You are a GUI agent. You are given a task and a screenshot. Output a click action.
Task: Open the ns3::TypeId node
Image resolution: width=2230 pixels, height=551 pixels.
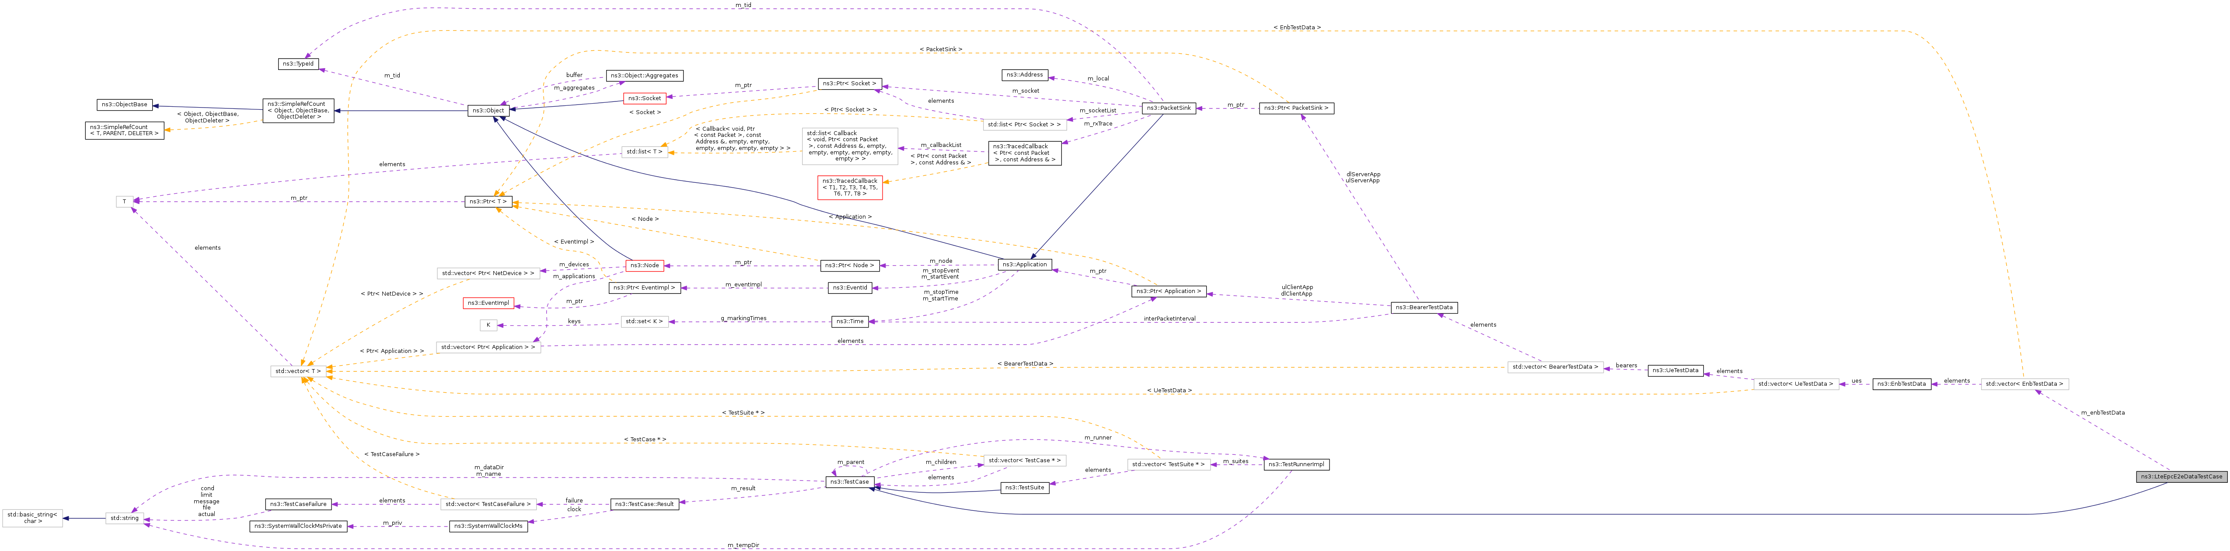coord(299,64)
